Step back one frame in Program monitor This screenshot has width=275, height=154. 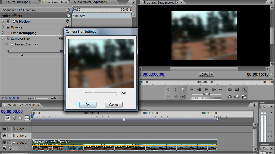click(199, 89)
